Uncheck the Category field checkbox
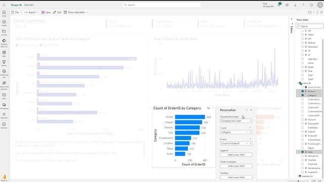 (x=303, y=95)
